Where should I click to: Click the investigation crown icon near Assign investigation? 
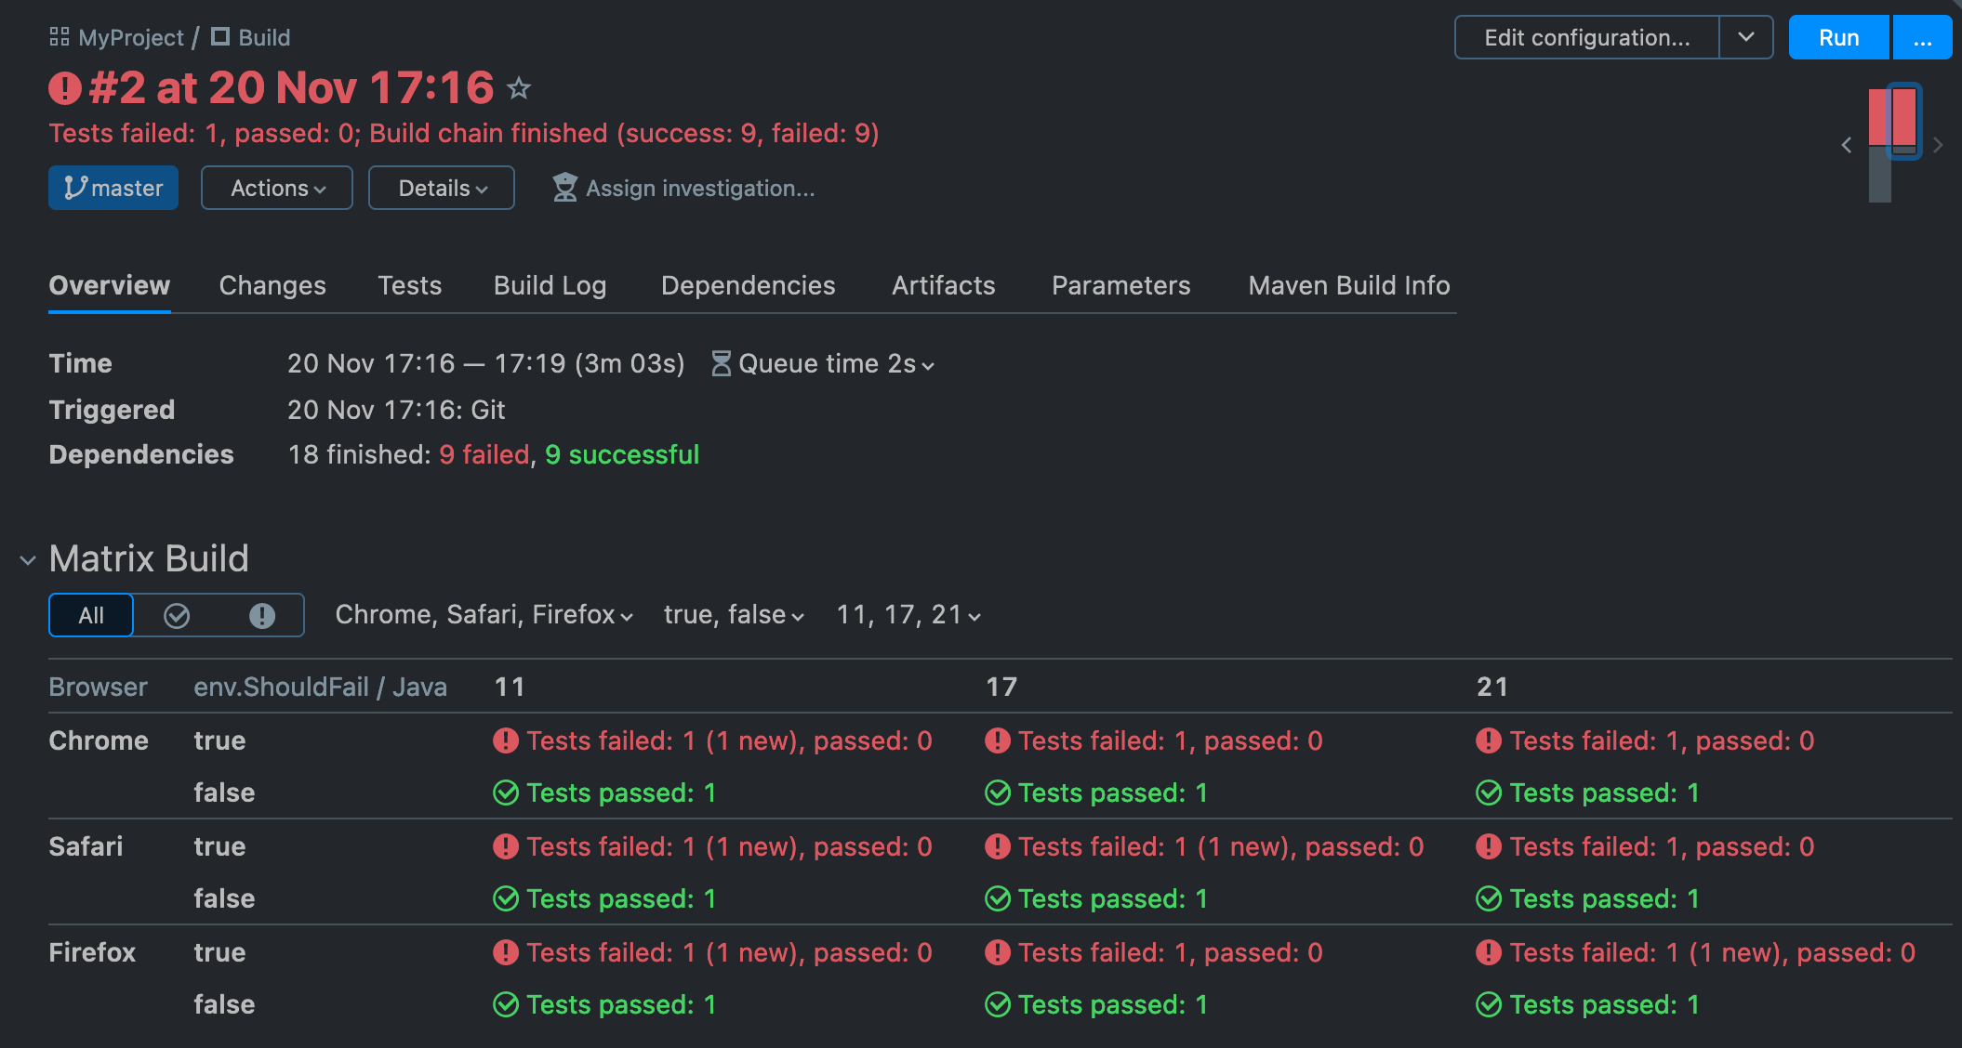coord(566,187)
